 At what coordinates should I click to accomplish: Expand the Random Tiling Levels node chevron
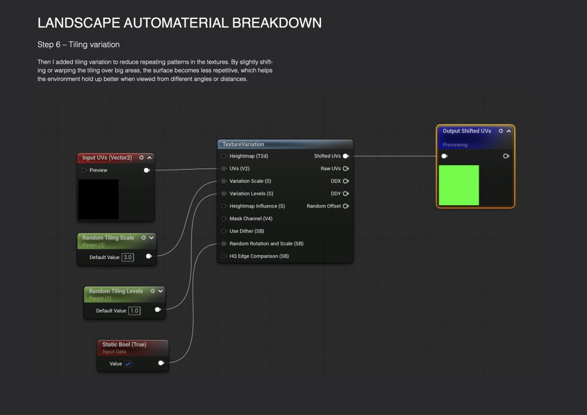161,291
